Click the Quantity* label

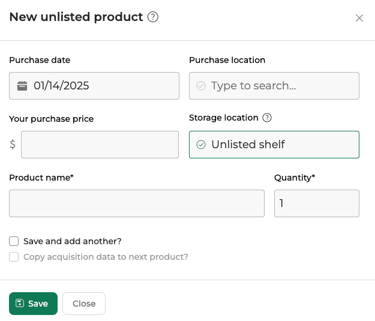click(295, 178)
